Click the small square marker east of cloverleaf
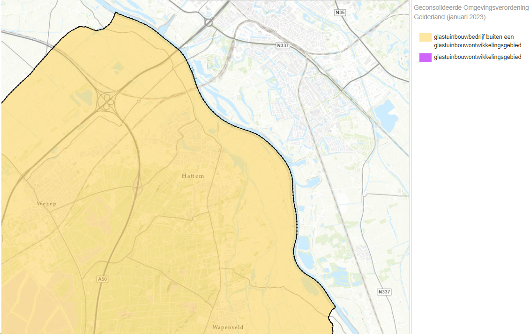This screenshot has height=334, width=530. click(139, 101)
